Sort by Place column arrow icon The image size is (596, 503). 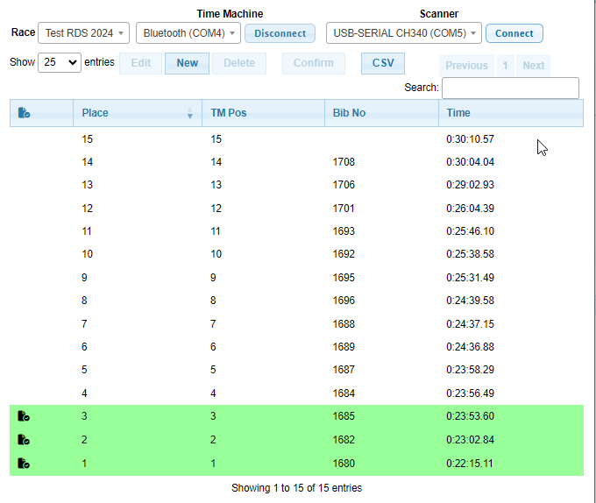(190, 114)
